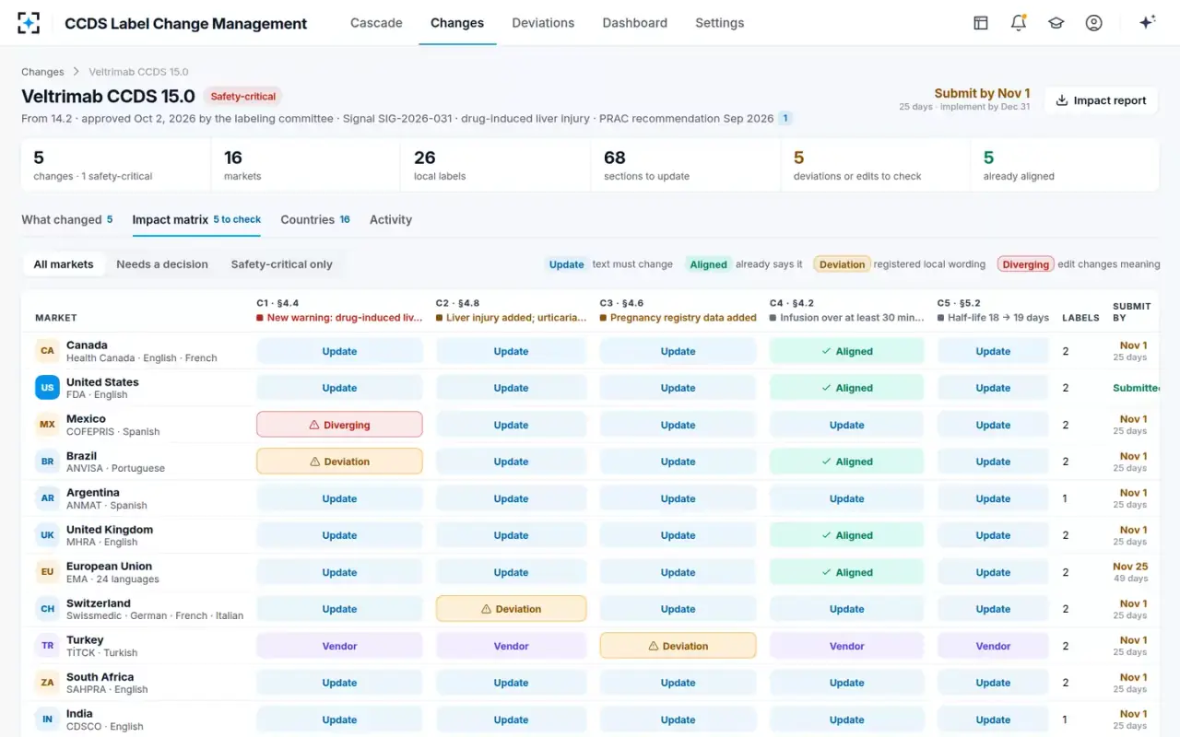Click the TR badge for Turkey
The image size is (1180, 737).
click(47, 646)
